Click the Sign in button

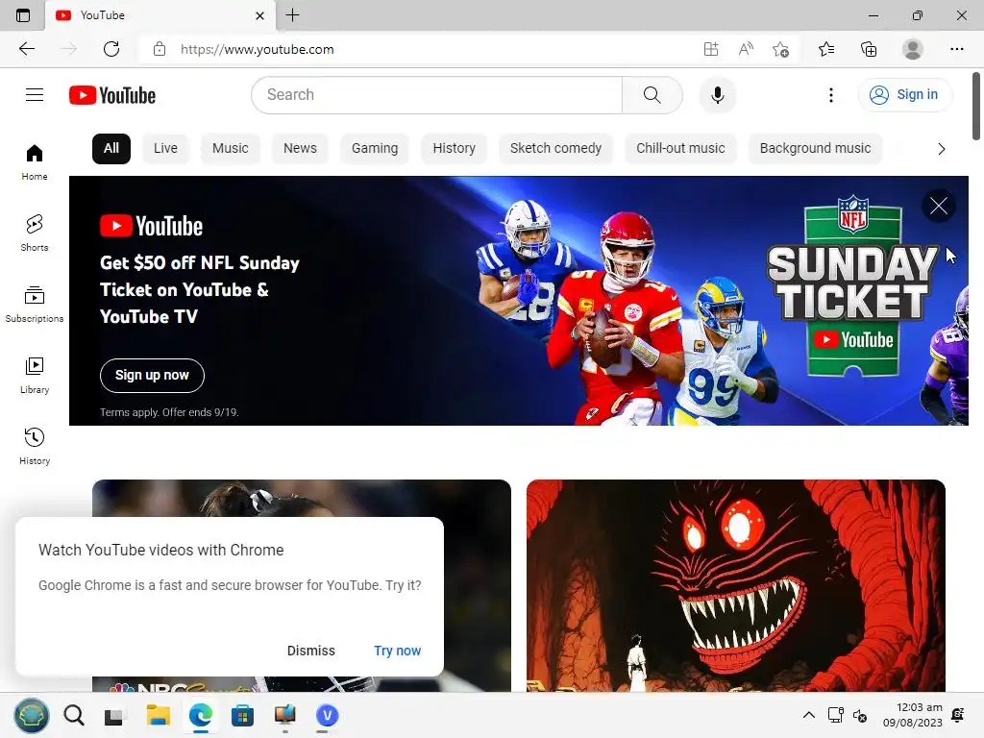point(904,95)
